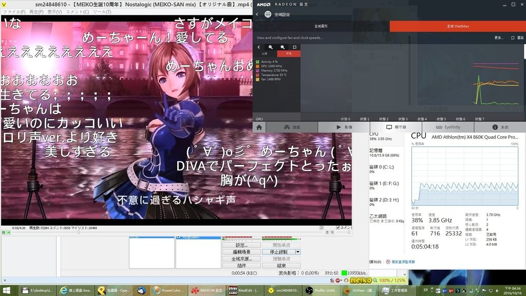Viewport: 526px width, 296px height.
Task: Open 系統 tab in Radeon bottom bar
Action: [x=500, y=127]
